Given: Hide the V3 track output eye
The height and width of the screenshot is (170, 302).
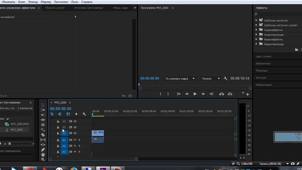Looking at the screenshot, I should (x=75, y=121).
